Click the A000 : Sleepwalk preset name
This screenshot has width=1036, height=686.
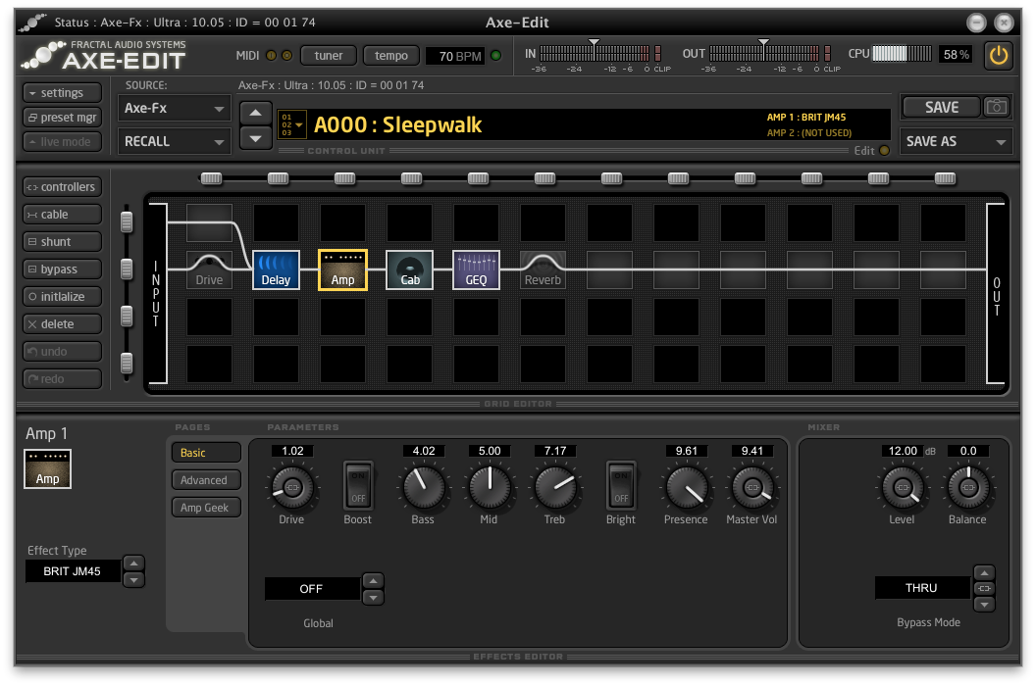(x=397, y=124)
